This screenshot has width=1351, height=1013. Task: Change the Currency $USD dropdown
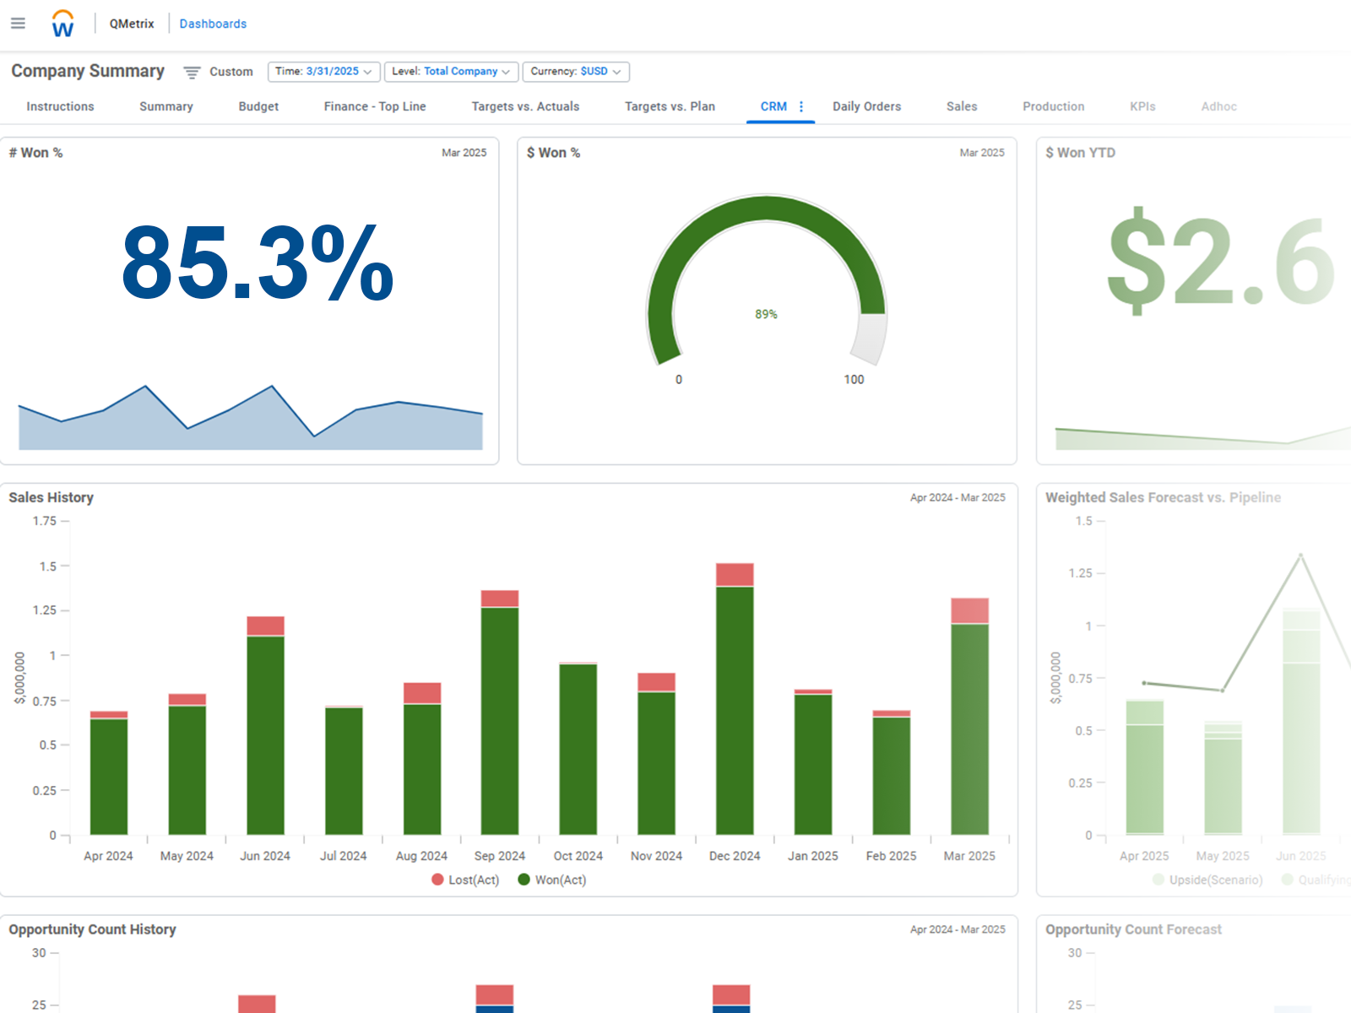coord(576,72)
